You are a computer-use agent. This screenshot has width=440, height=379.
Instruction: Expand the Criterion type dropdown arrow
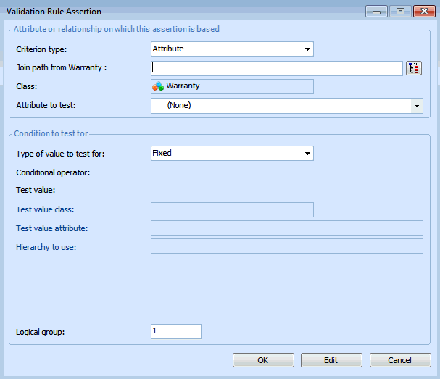click(308, 49)
